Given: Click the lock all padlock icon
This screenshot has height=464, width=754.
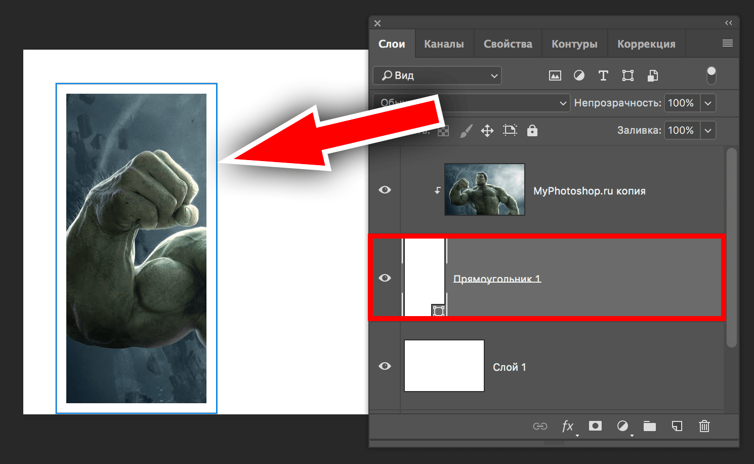Looking at the screenshot, I should click(x=532, y=130).
